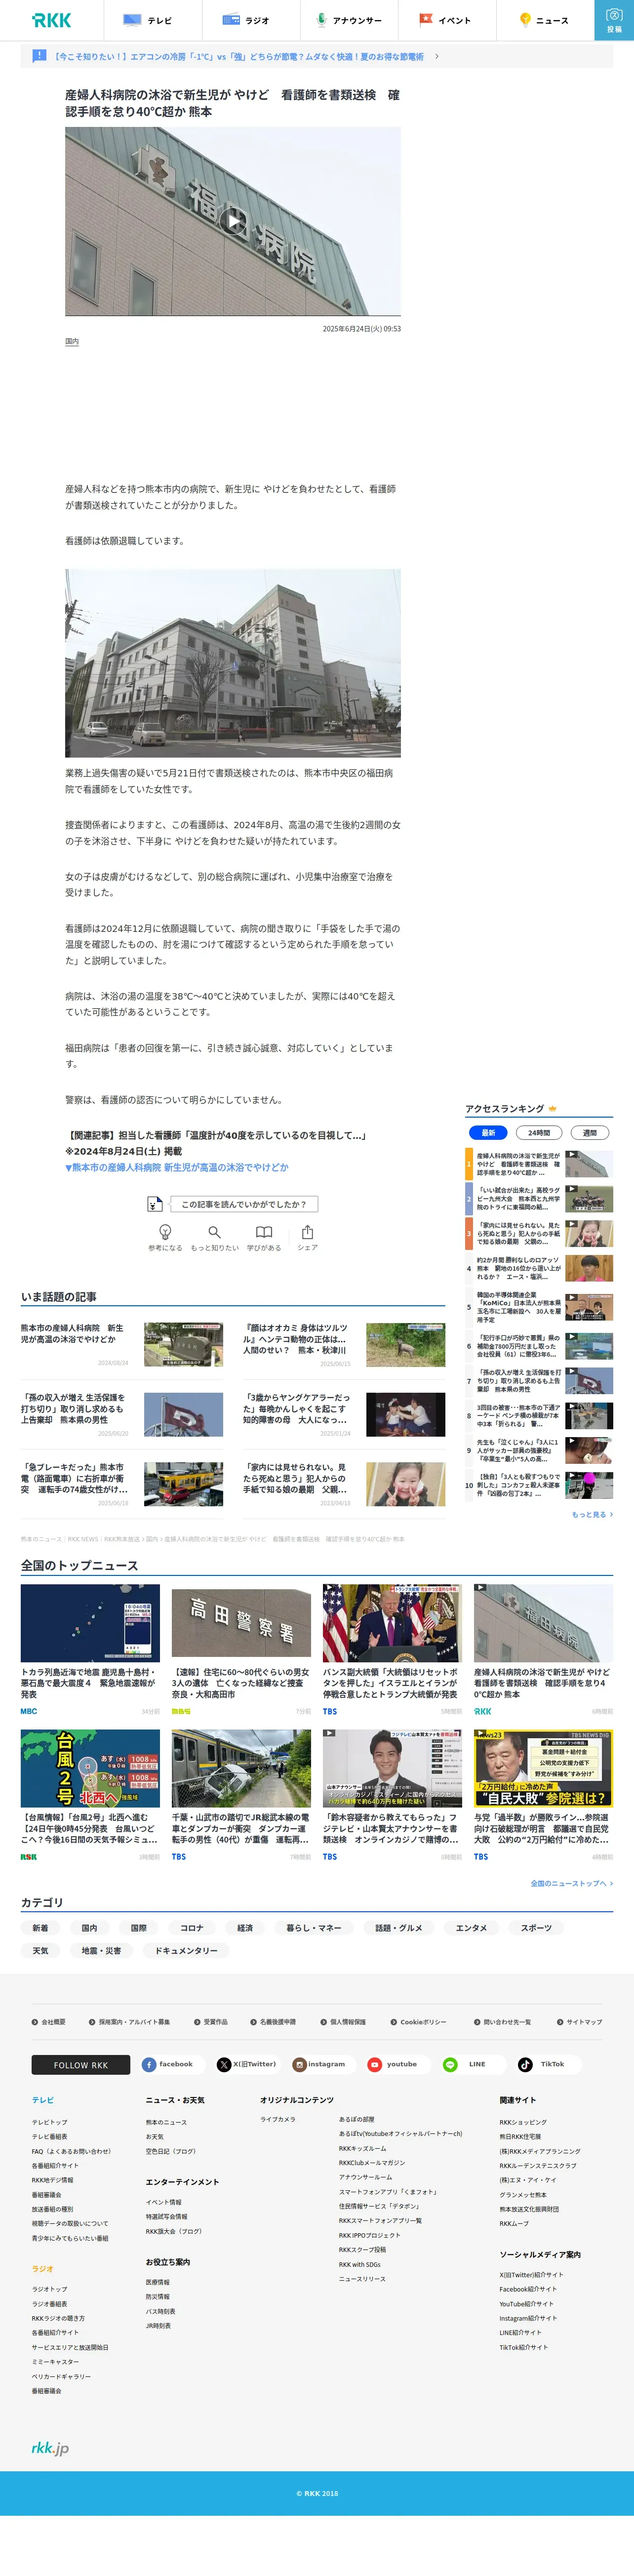Select the 24時間 ranking tab

539,1133
